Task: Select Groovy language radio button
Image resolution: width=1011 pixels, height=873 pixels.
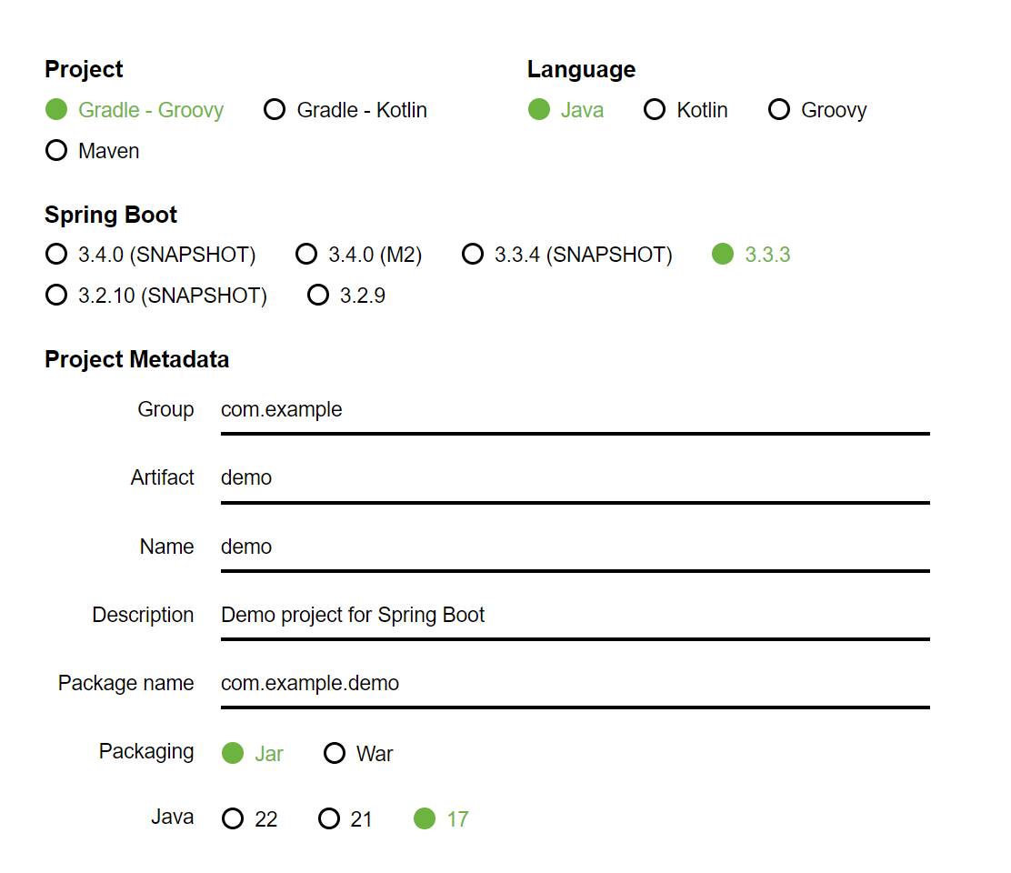Action: 779,110
